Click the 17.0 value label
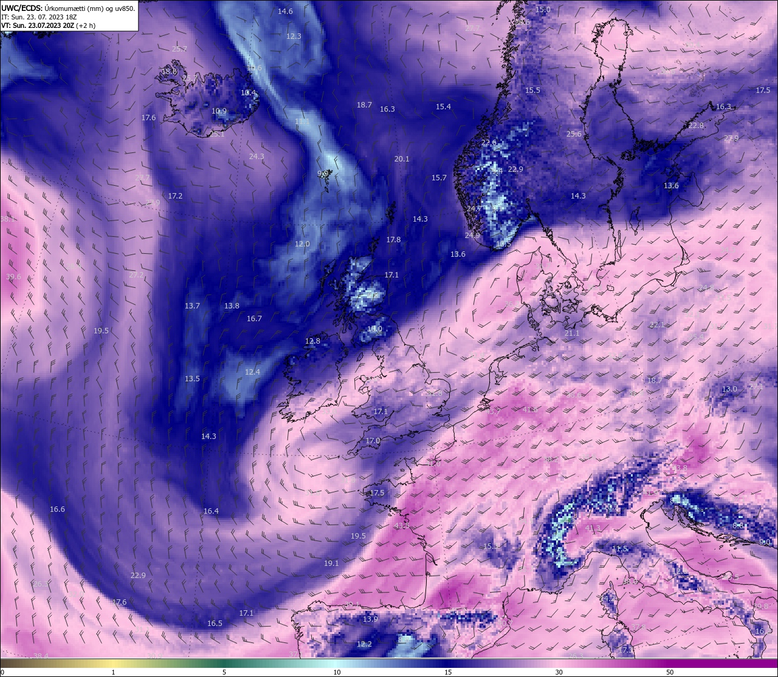The width and height of the screenshot is (778, 677). [x=373, y=441]
